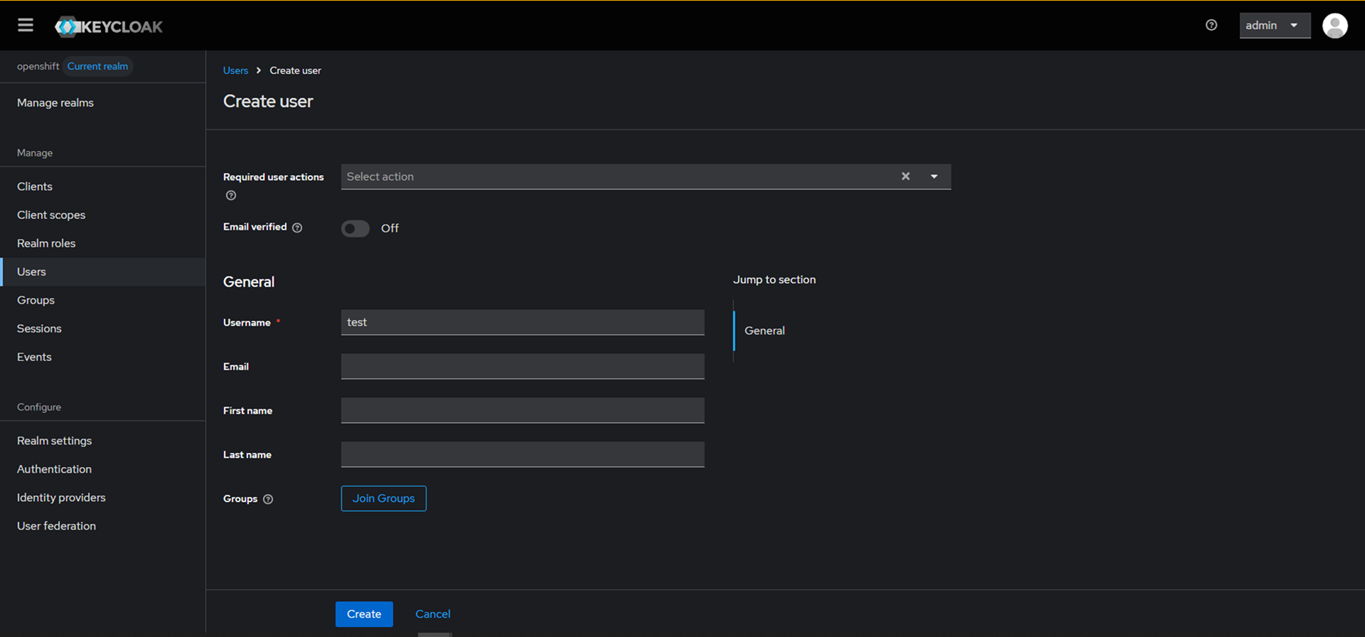Click into the Email input field
This screenshot has height=637, width=1365.
(523, 367)
